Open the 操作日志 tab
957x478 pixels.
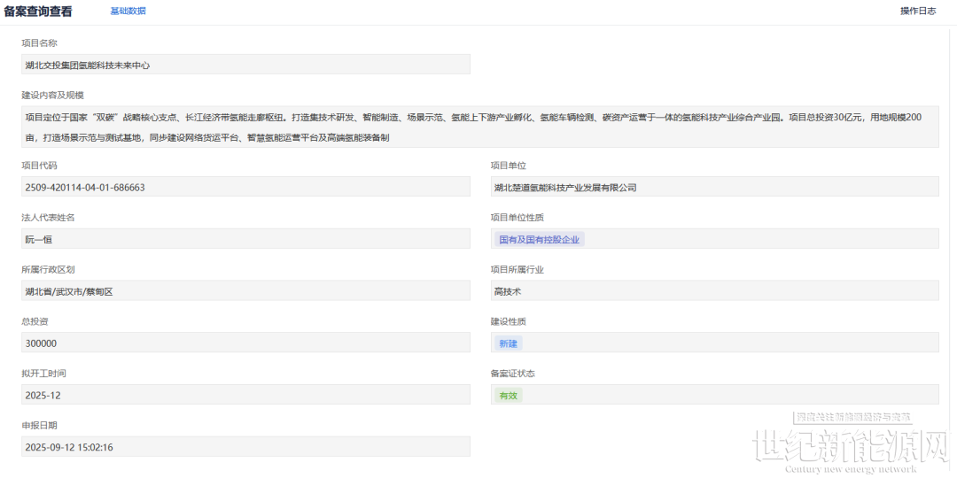pyautogui.click(x=917, y=12)
